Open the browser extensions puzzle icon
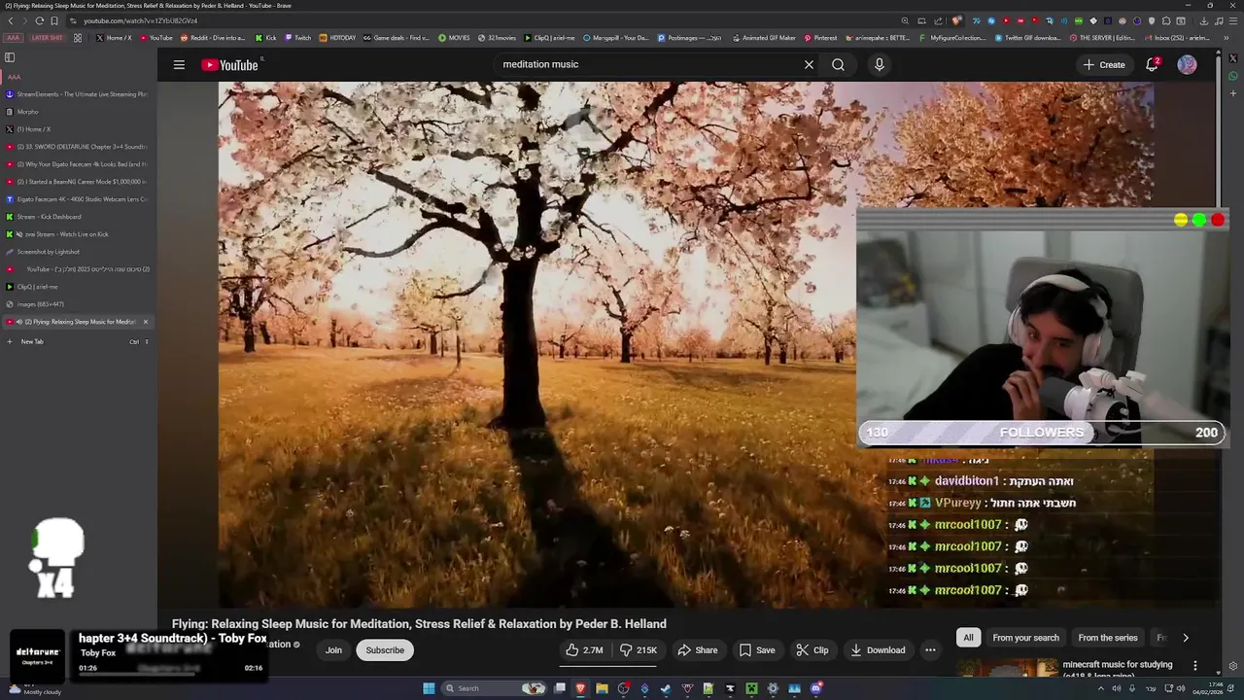The image size is (1244, 700). (1167, 20)
